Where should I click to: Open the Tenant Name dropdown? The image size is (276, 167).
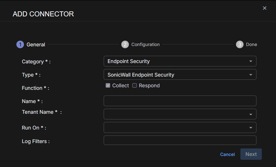point(180,114)
